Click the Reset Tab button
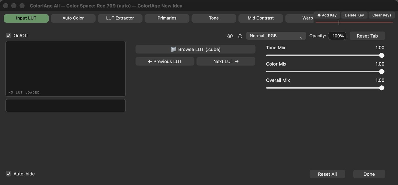The image size is (398, 185). [367, 36]
